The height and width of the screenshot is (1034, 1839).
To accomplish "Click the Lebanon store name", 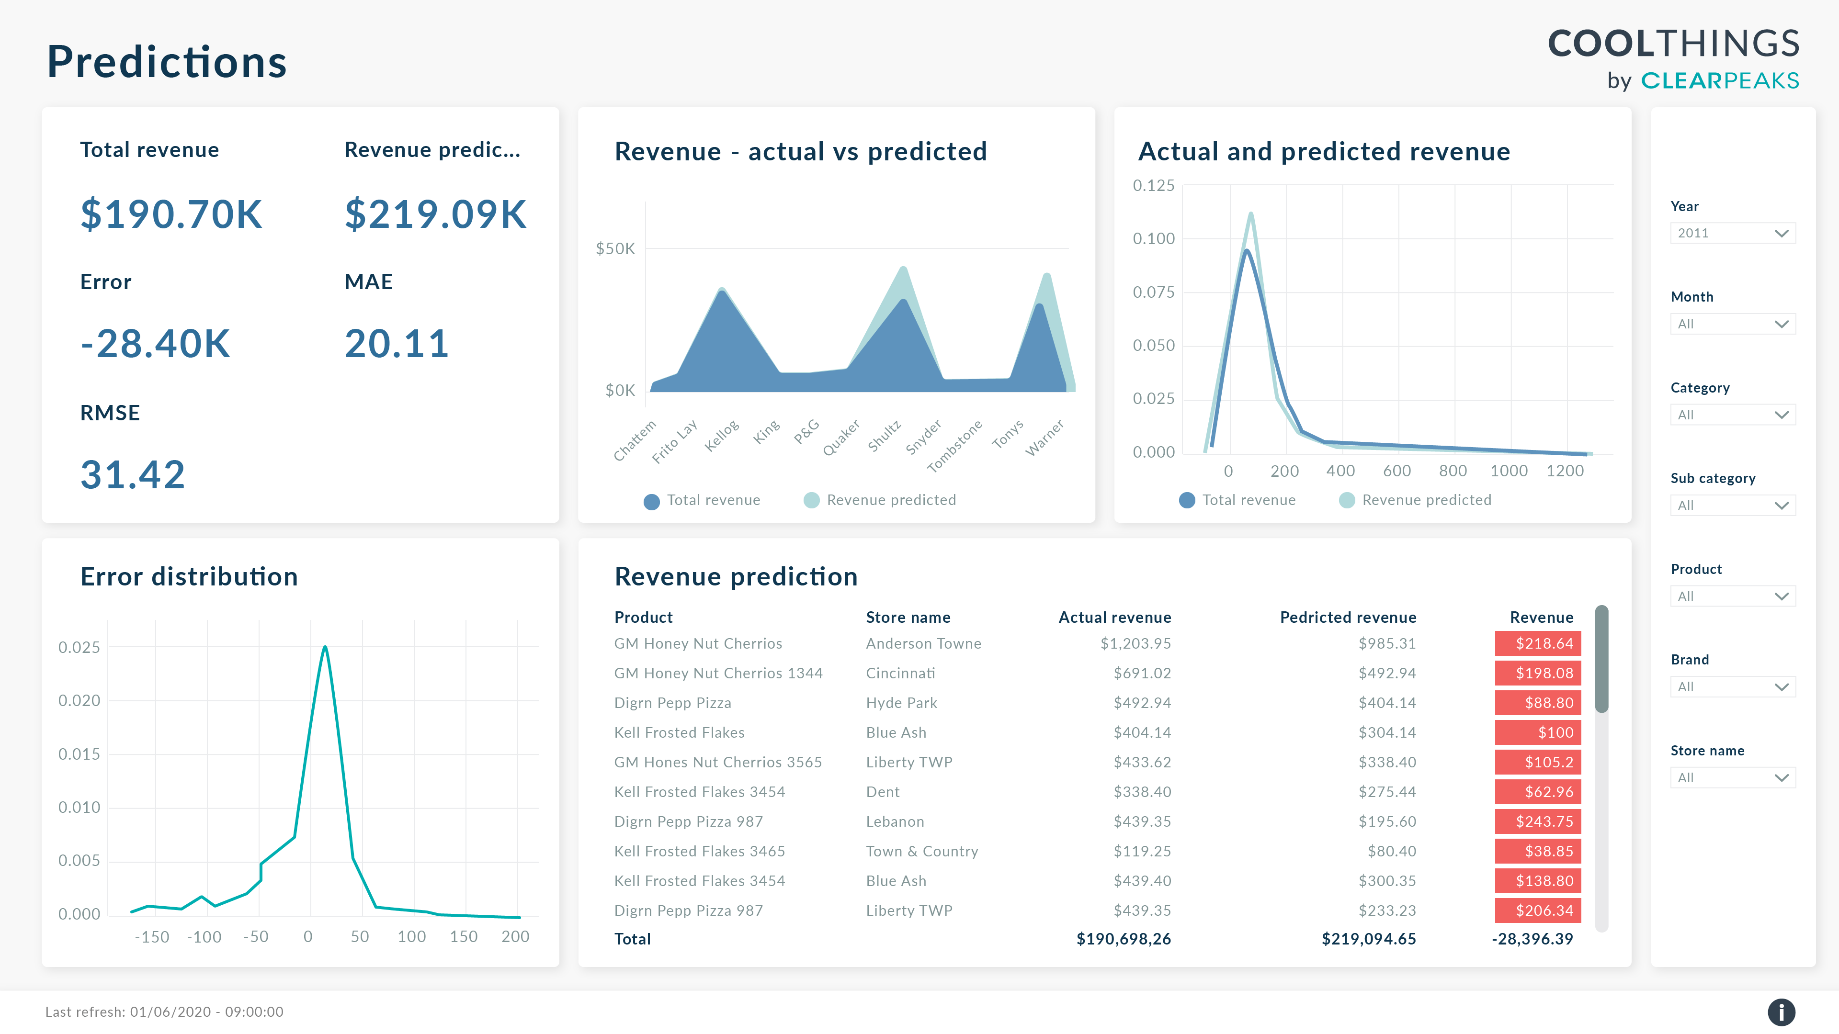I will pos(895,821).
